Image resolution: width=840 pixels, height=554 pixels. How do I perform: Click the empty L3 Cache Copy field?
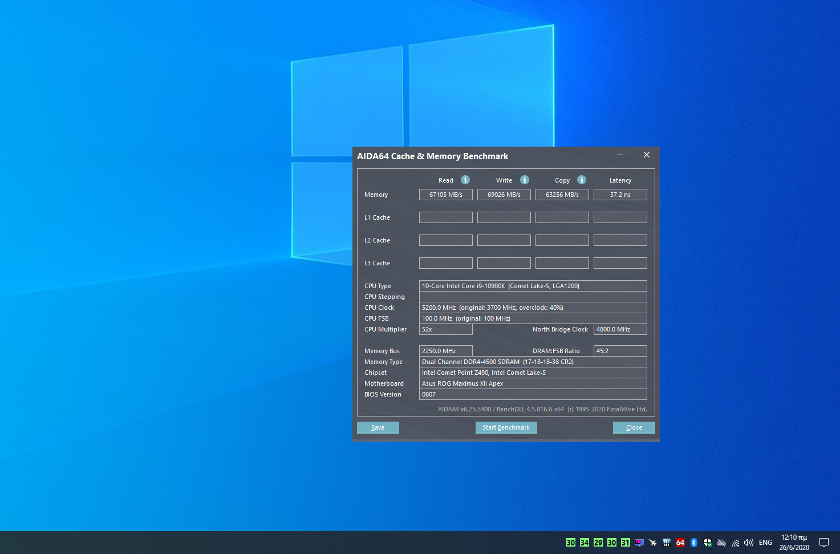tap(562, 263)
